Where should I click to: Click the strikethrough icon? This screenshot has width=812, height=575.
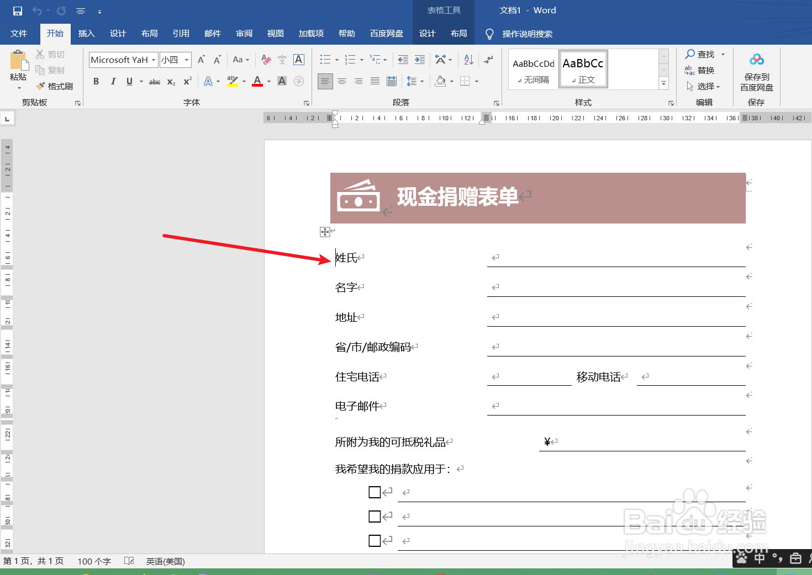(154, 81)
